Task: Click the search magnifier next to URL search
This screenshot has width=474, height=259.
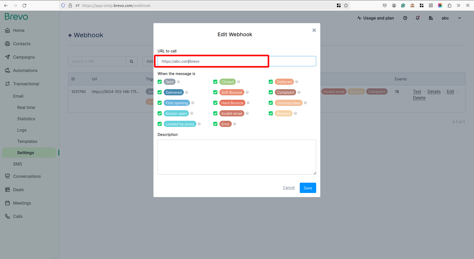Action: (x=131, y=61)
